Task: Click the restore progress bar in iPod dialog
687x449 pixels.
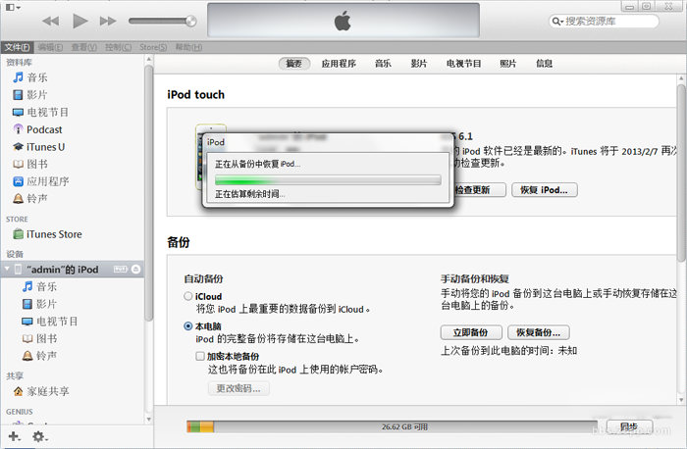Action: [328, 179]
